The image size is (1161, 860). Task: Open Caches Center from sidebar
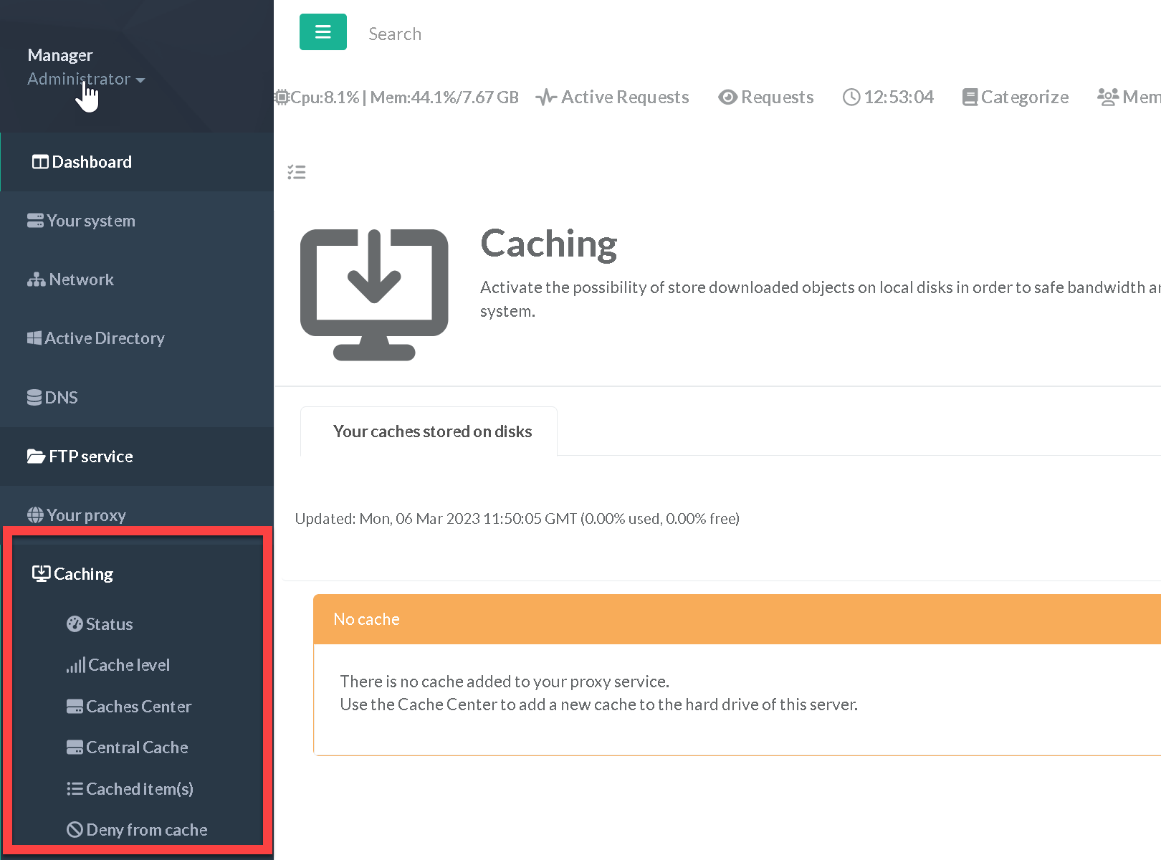coord(138,707)
